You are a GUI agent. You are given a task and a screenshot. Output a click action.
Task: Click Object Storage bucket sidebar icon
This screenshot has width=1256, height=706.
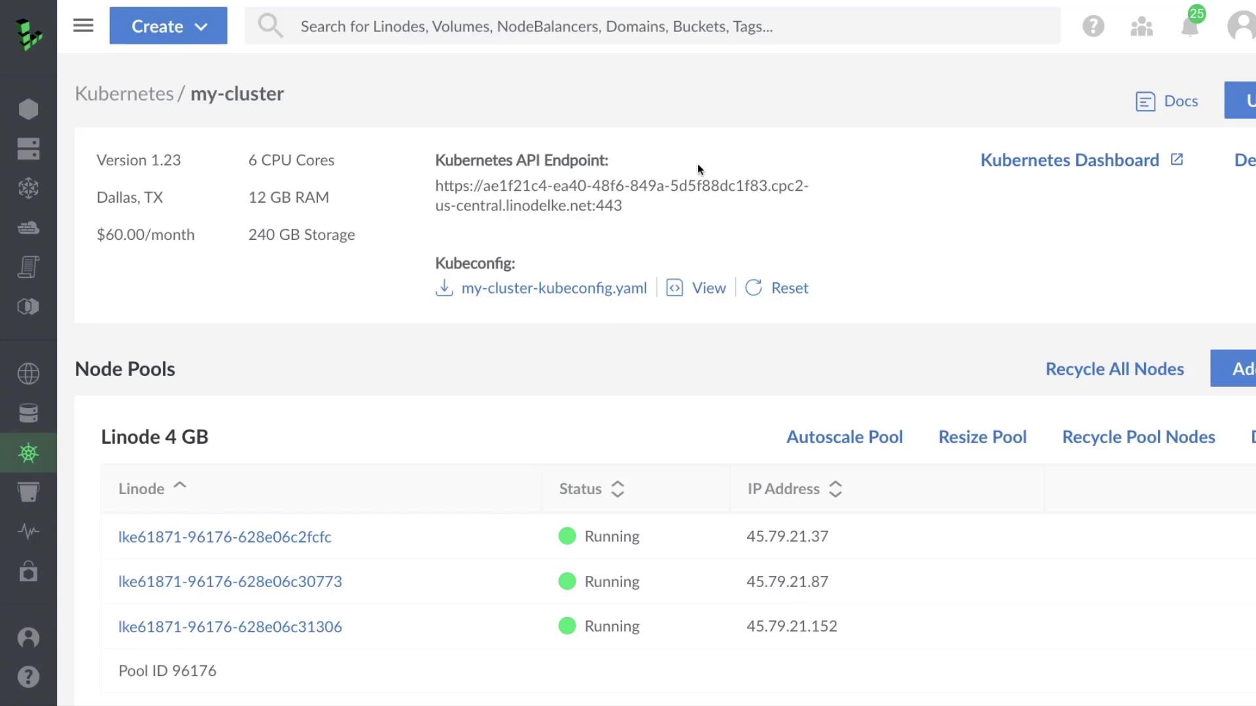click(28, 492)
